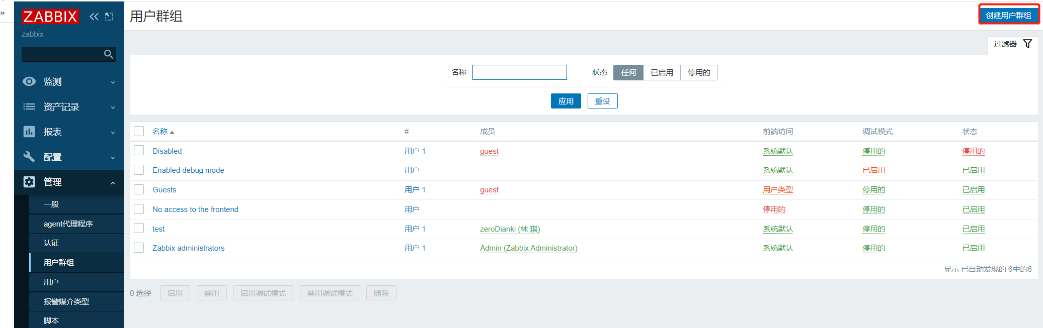
Task: Click 停用的 debug mode for test row
Action: [874, 229]
